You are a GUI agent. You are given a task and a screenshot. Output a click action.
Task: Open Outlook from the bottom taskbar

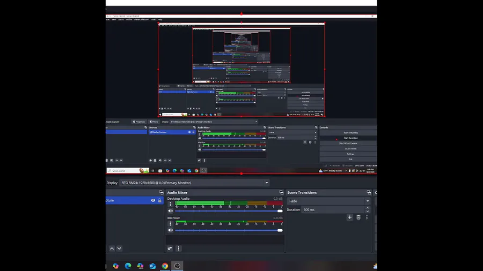pyautogui.click(x=152, y=266)
